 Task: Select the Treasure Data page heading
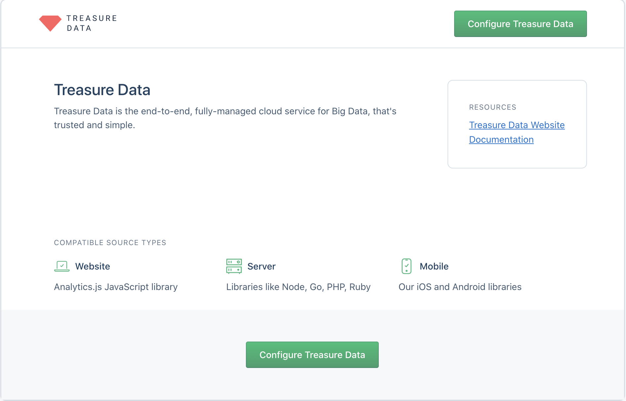(x=102, y=90)
